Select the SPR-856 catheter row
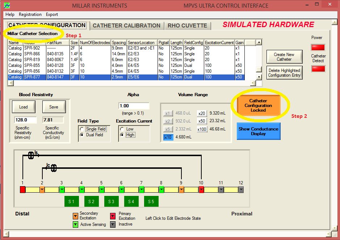This screenshot has height=240, width=340. tap(126, 71)
